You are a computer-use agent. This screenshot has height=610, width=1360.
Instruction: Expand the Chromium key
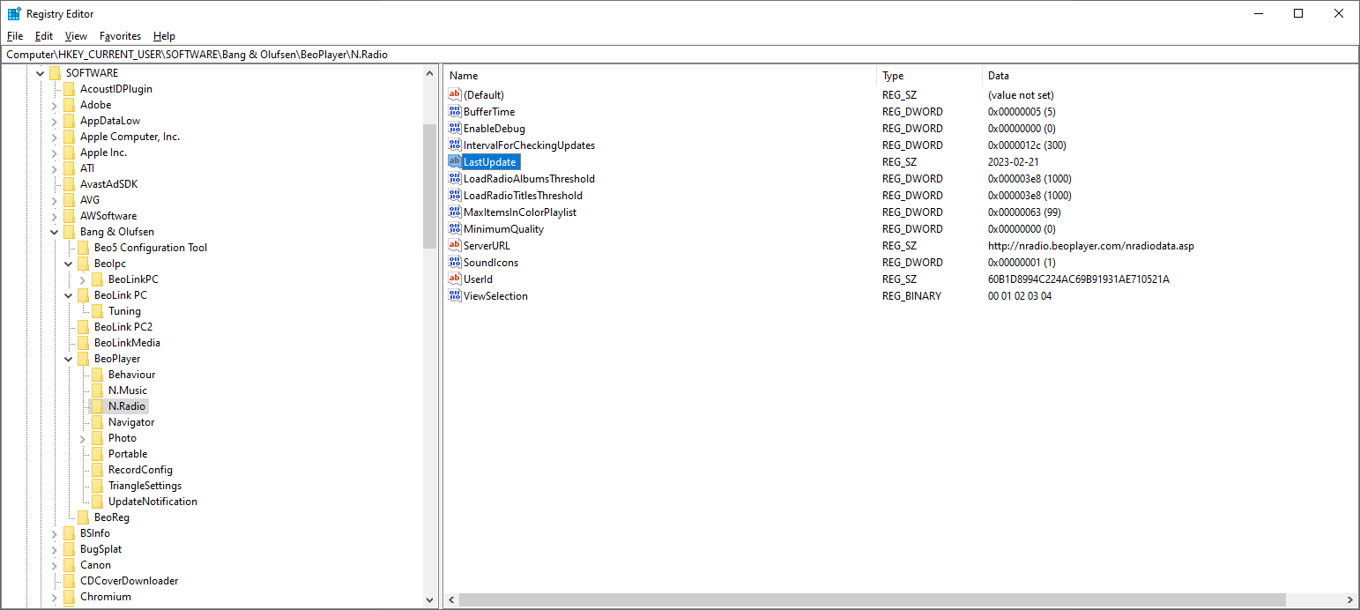click(x=54, y=597)
